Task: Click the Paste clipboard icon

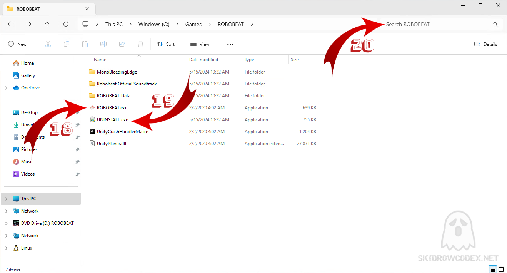Action: pos(85,44)
